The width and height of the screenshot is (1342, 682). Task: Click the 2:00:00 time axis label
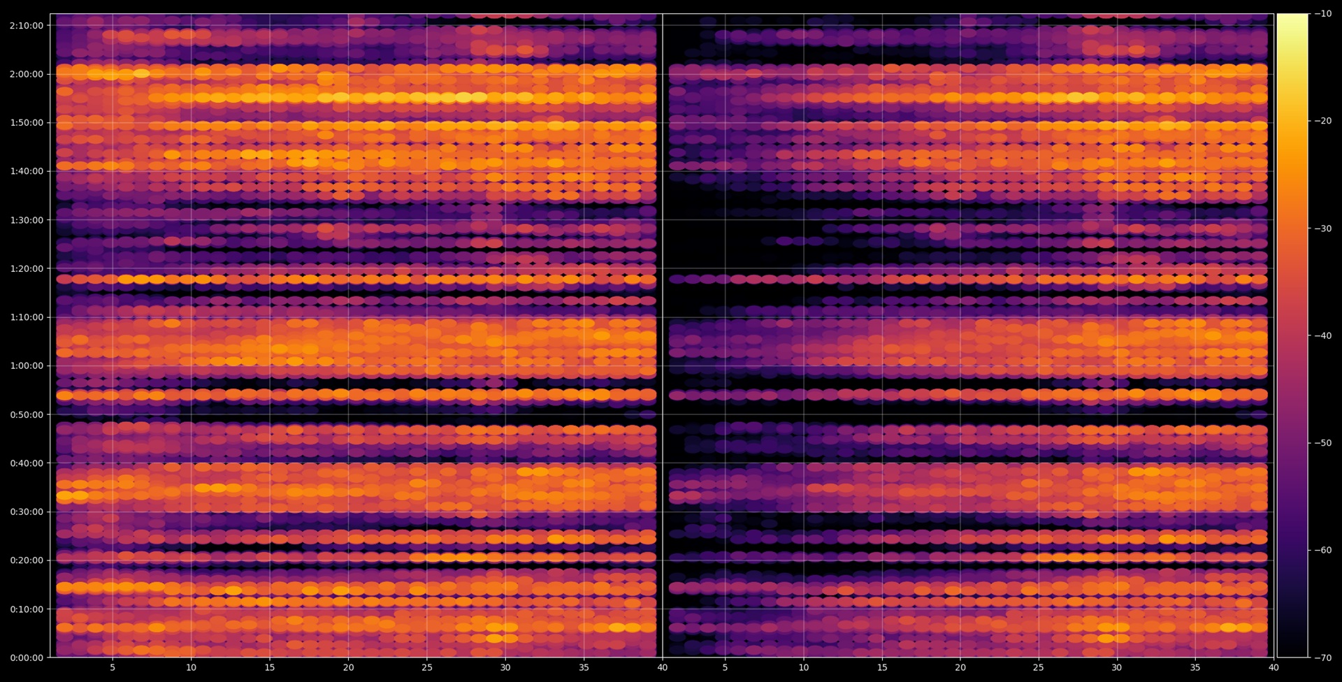27,74
